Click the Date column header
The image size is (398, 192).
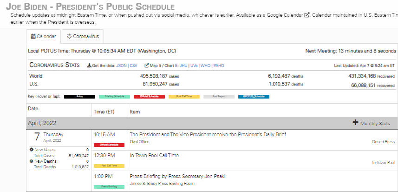[x=33, y=109]
